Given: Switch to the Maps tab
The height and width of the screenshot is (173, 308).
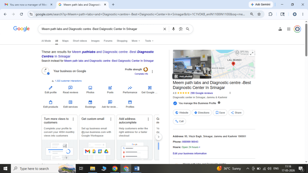Looking at the screenshot, I should (x=65, y=41).
